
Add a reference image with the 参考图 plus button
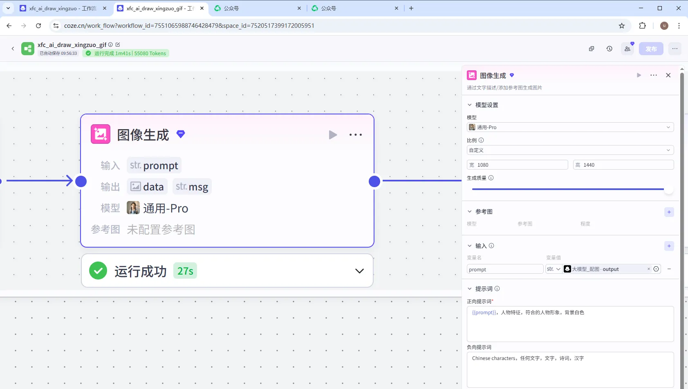[669, 212]
